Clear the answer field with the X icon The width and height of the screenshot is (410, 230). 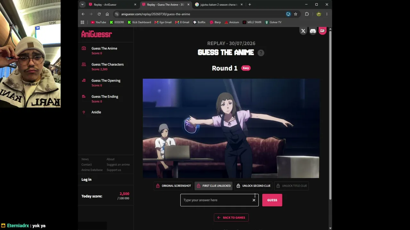[x=254, y=200]
